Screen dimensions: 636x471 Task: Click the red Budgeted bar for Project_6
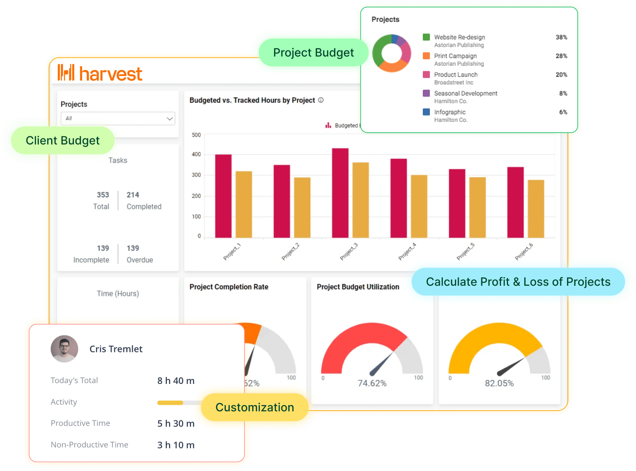tap(515, 202)
